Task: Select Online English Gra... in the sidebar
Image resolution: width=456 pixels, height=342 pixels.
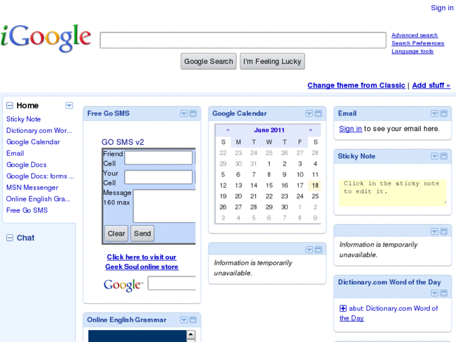Action: point(38,199)
